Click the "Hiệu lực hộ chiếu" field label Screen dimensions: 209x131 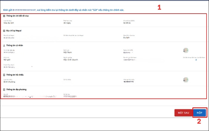[x=129, y=80]
